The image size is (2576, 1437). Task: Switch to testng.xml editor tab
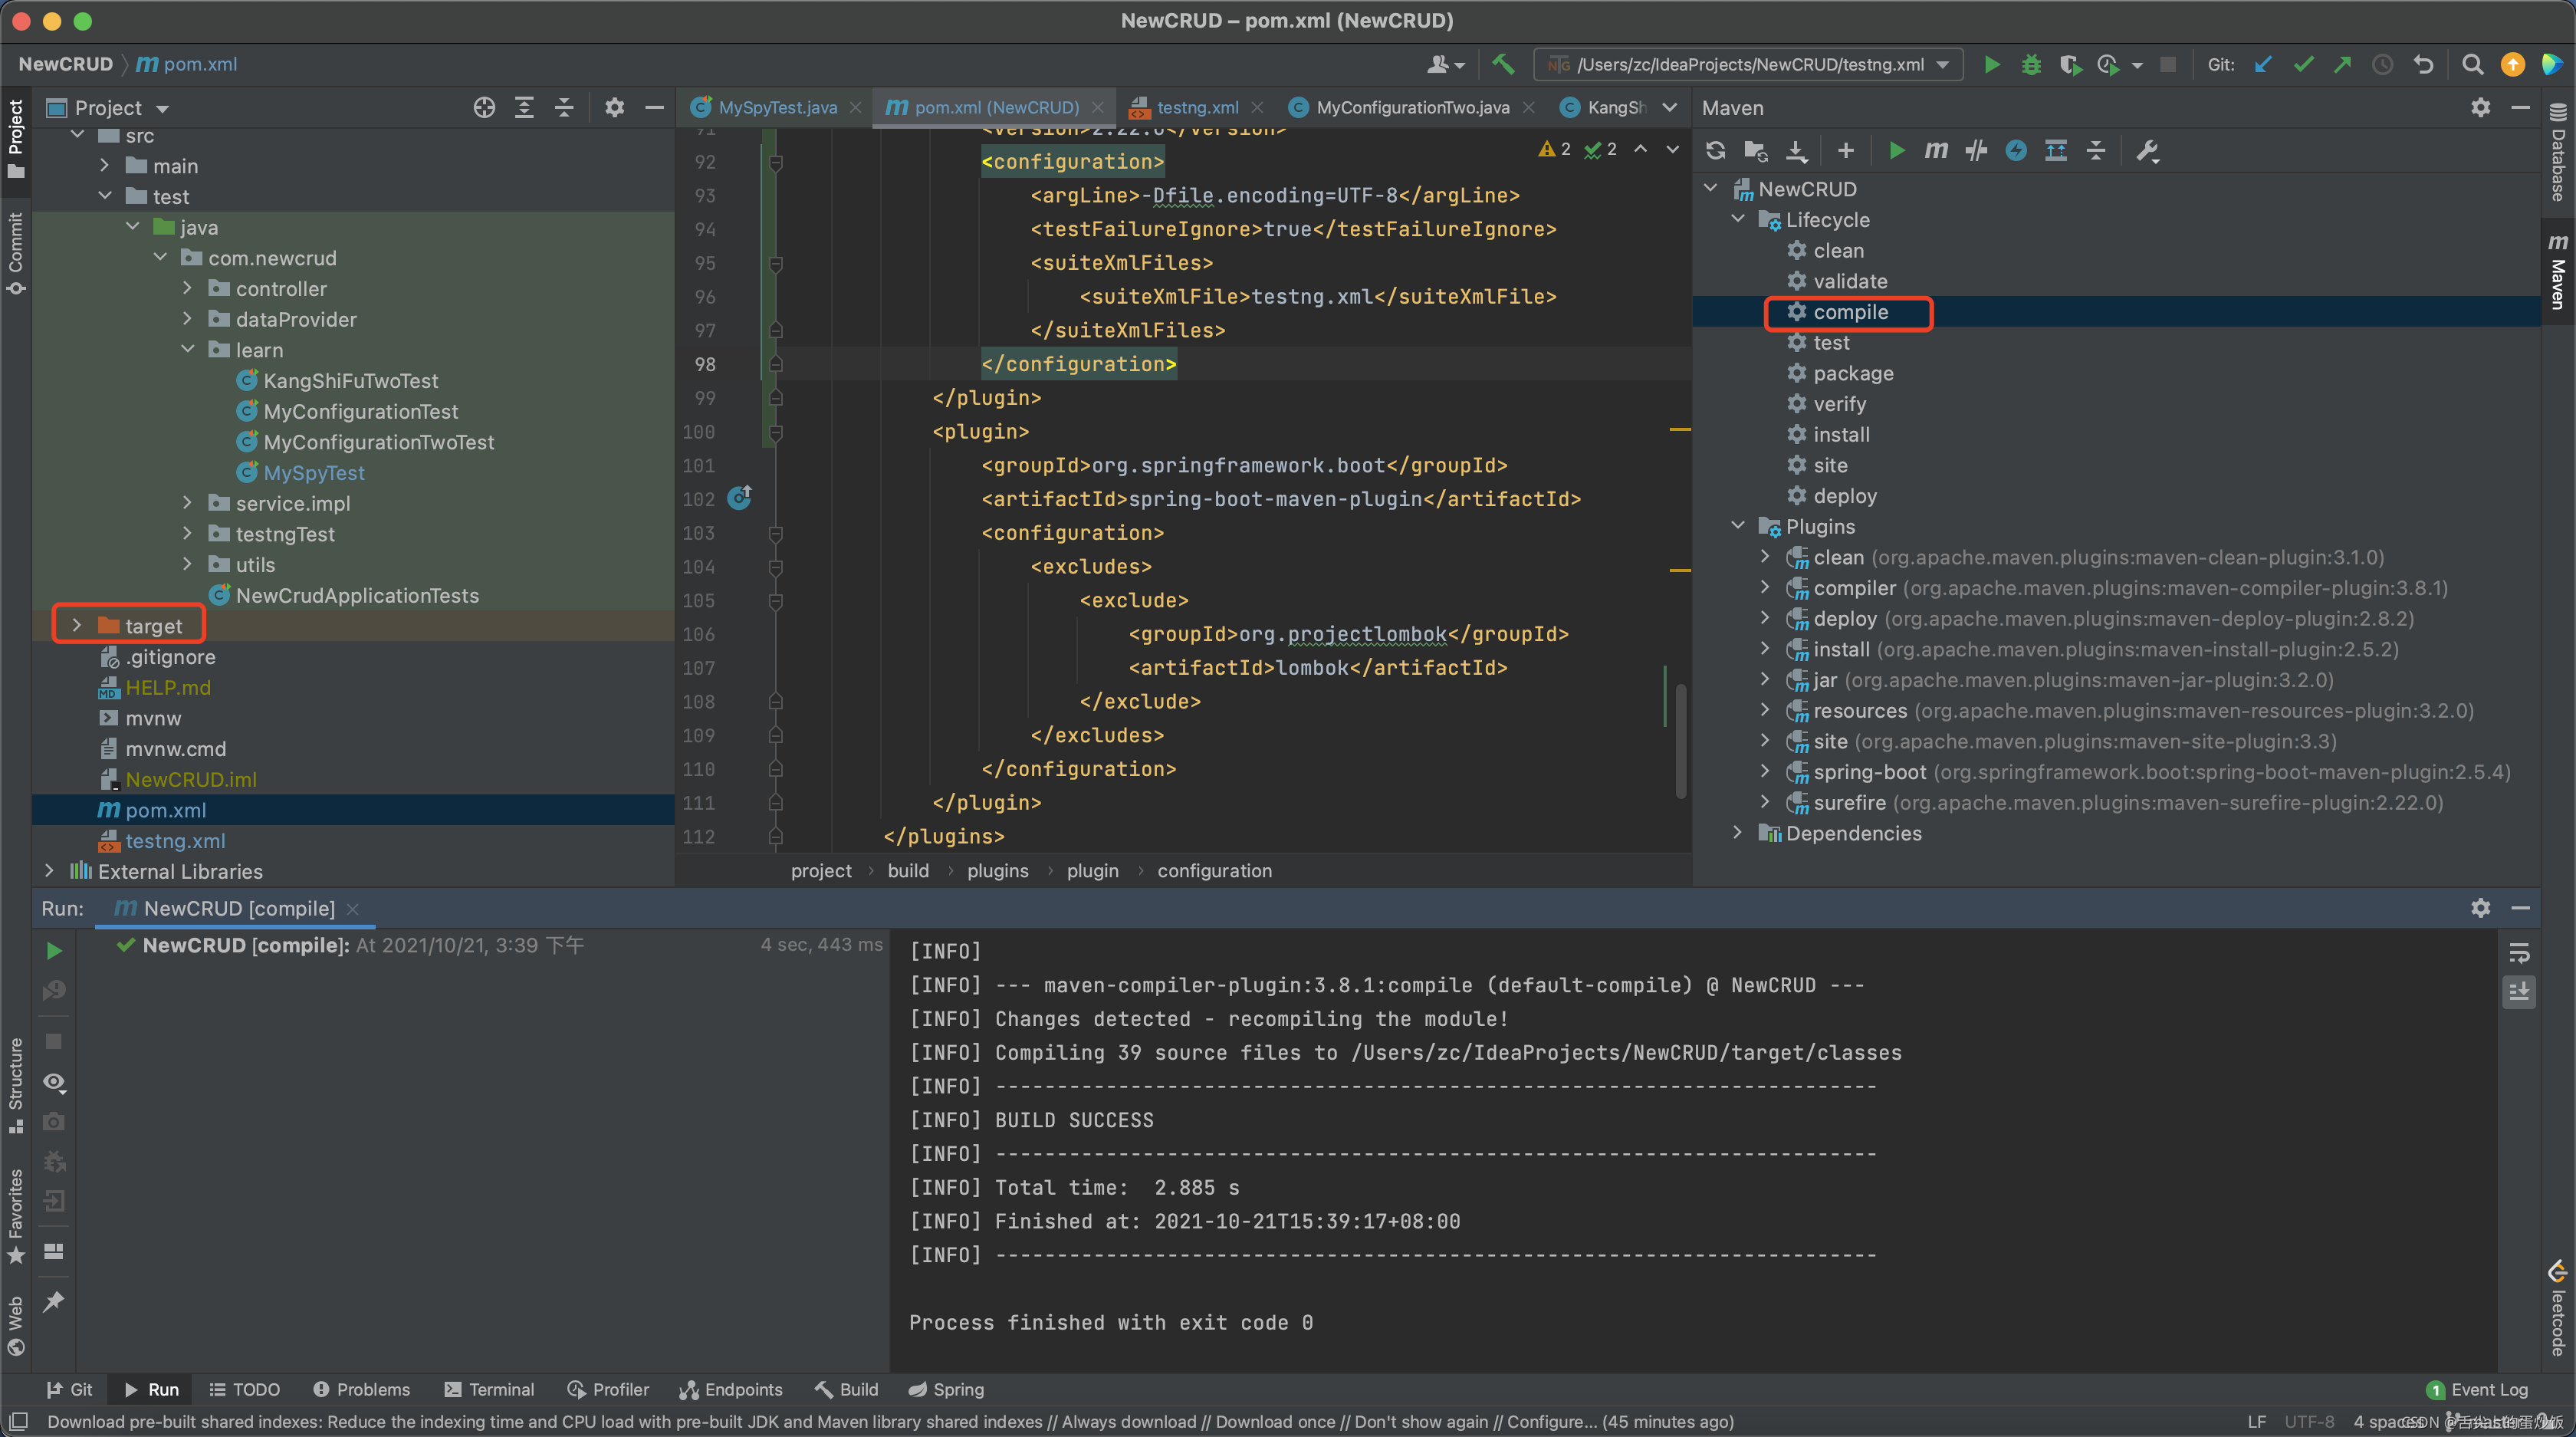coord(1197,107)
